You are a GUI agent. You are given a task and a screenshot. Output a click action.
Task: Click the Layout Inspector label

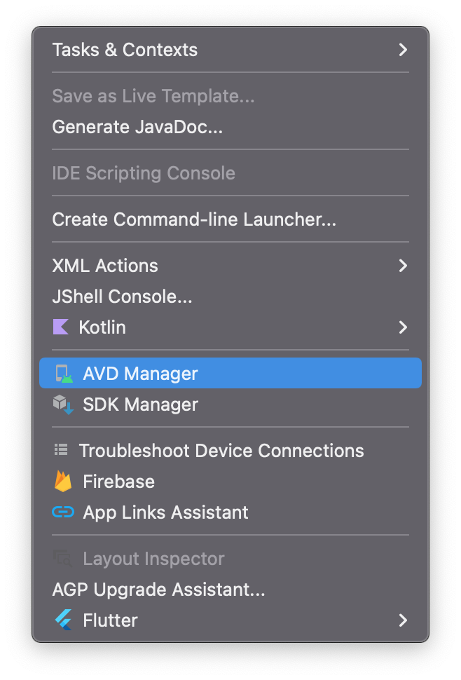pos(154,559)
